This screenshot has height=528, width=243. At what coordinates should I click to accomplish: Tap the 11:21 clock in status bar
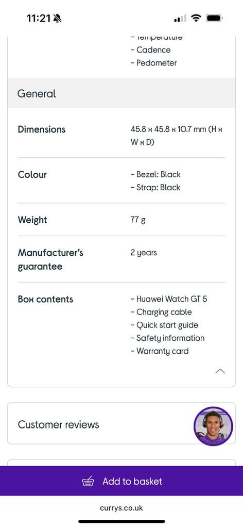38,18
